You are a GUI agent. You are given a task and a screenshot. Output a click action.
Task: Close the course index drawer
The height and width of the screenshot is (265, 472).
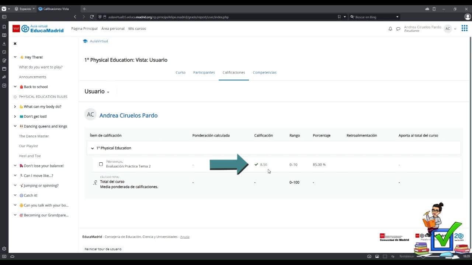15,43
